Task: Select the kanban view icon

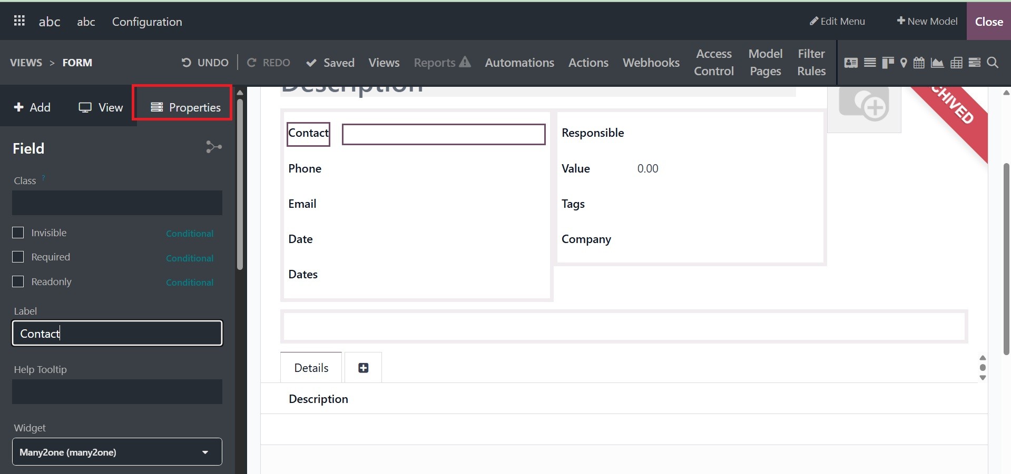Action: pyautogui.click(x=888, y=63)
